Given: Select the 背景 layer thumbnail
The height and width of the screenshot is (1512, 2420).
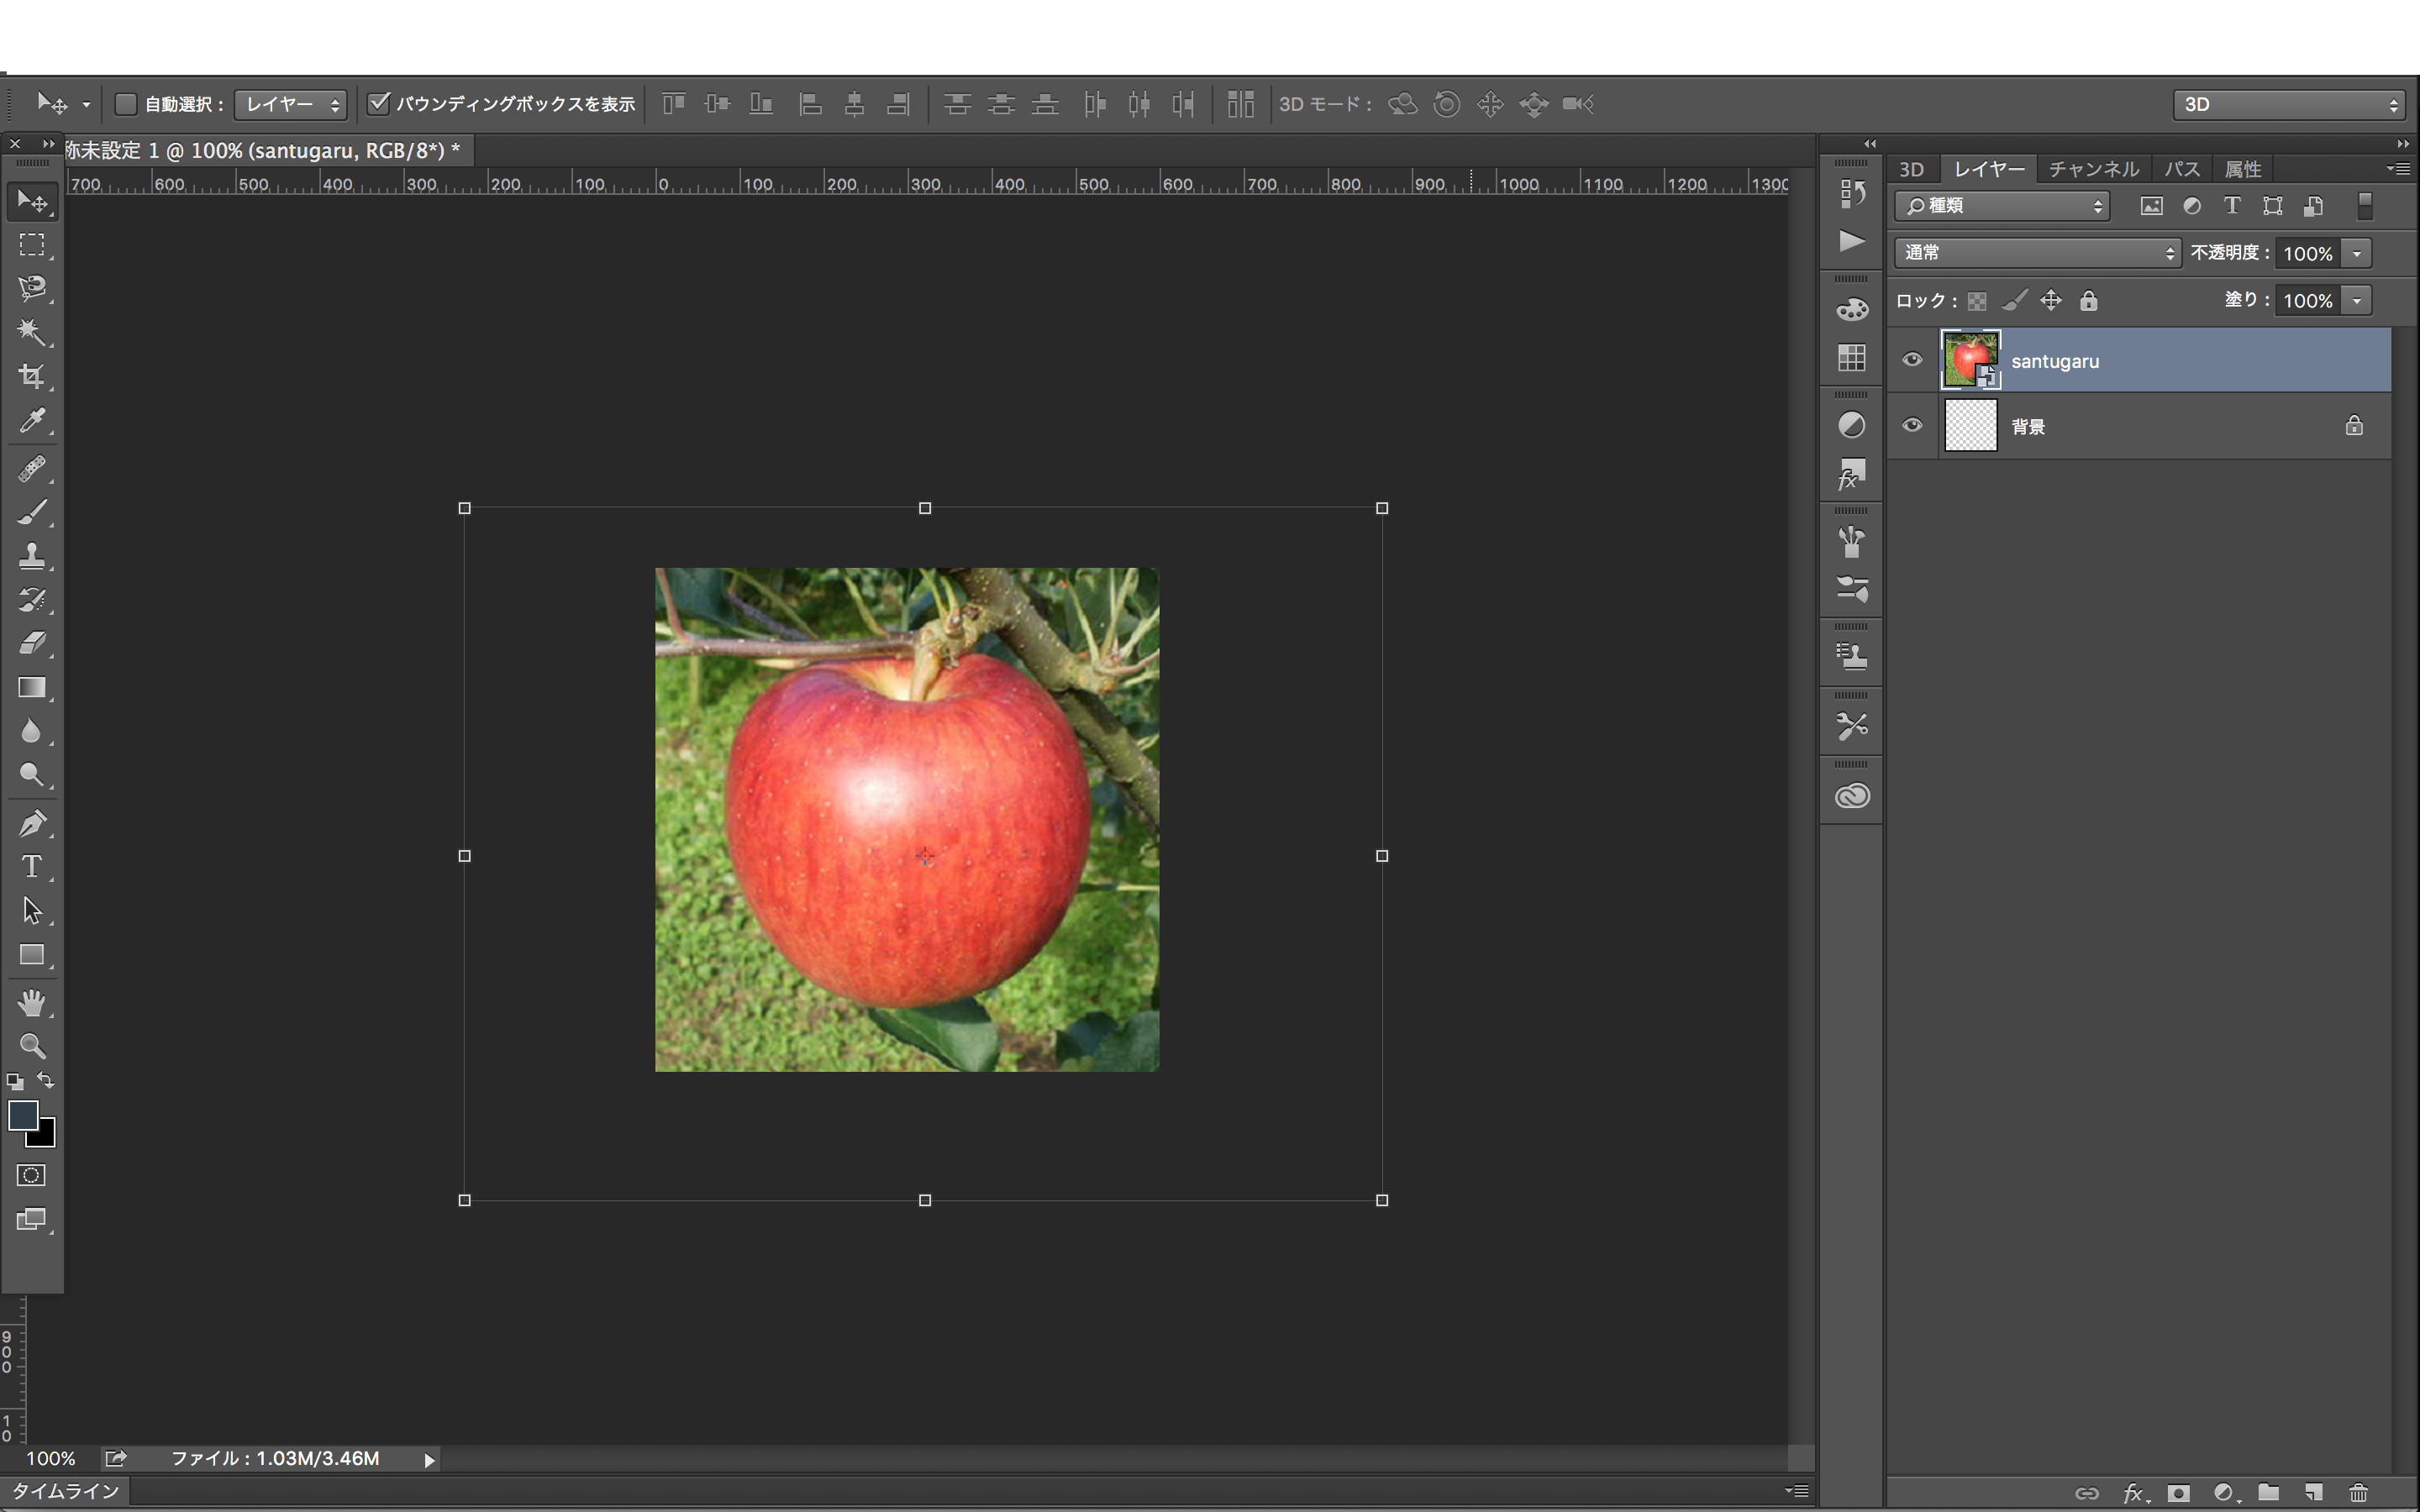Looking at the screenshot, I should 1970,426.
